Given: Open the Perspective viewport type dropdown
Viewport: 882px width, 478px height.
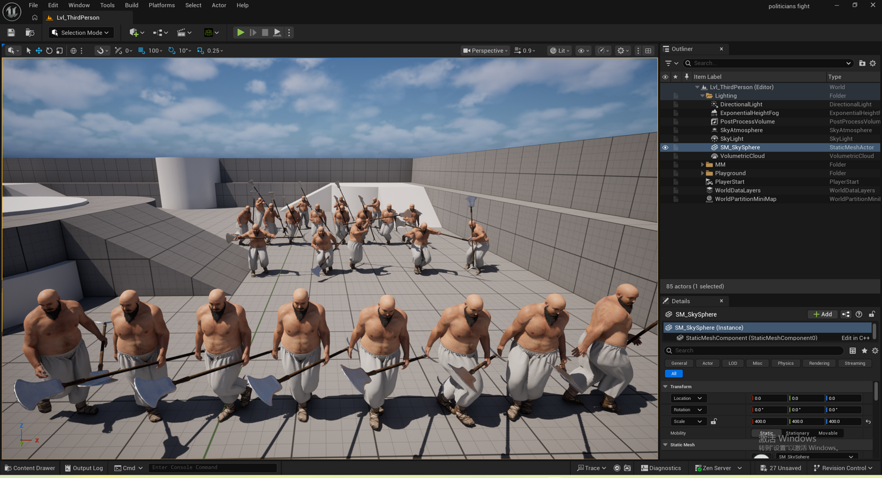Looking at the screenshot, I should 486,51.
